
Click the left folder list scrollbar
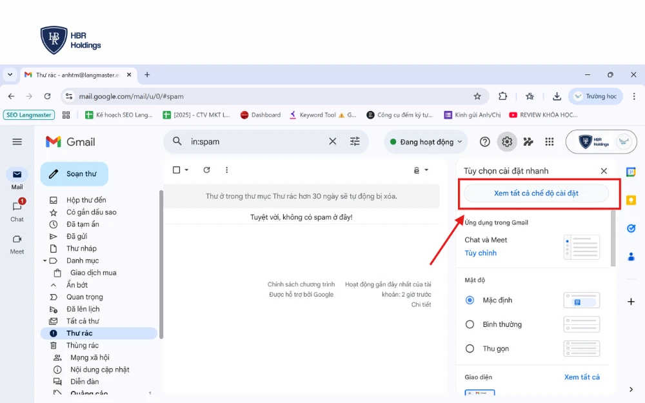[161, 264]
